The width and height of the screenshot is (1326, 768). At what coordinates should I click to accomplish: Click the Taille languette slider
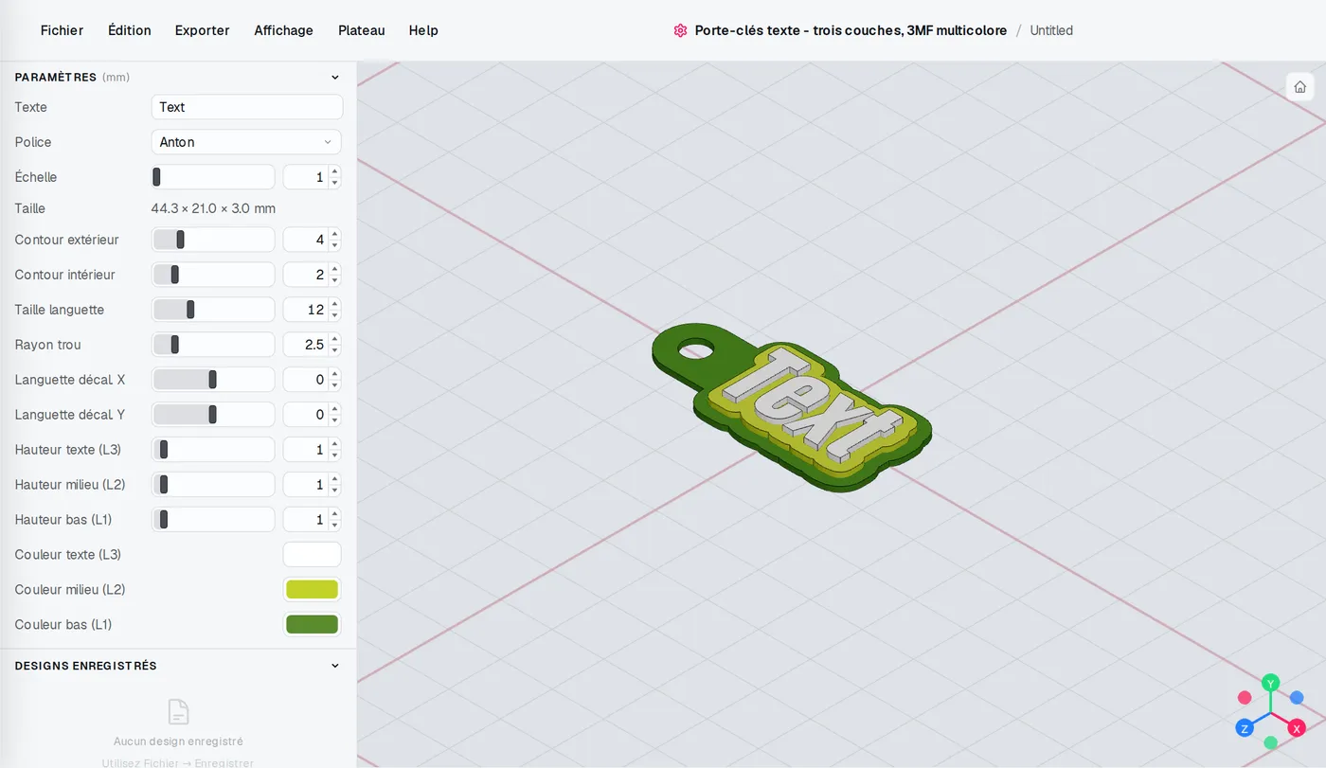tap(213, 310)
